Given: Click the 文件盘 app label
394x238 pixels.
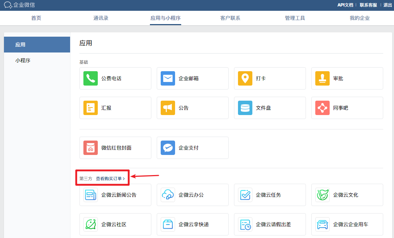Looking at the screenshot, I should click(263, 108).
